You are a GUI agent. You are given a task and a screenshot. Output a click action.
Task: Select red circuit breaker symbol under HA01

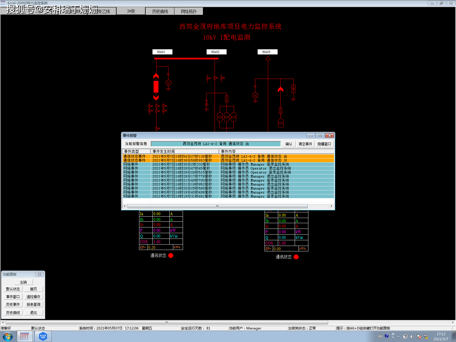(156, 87)
